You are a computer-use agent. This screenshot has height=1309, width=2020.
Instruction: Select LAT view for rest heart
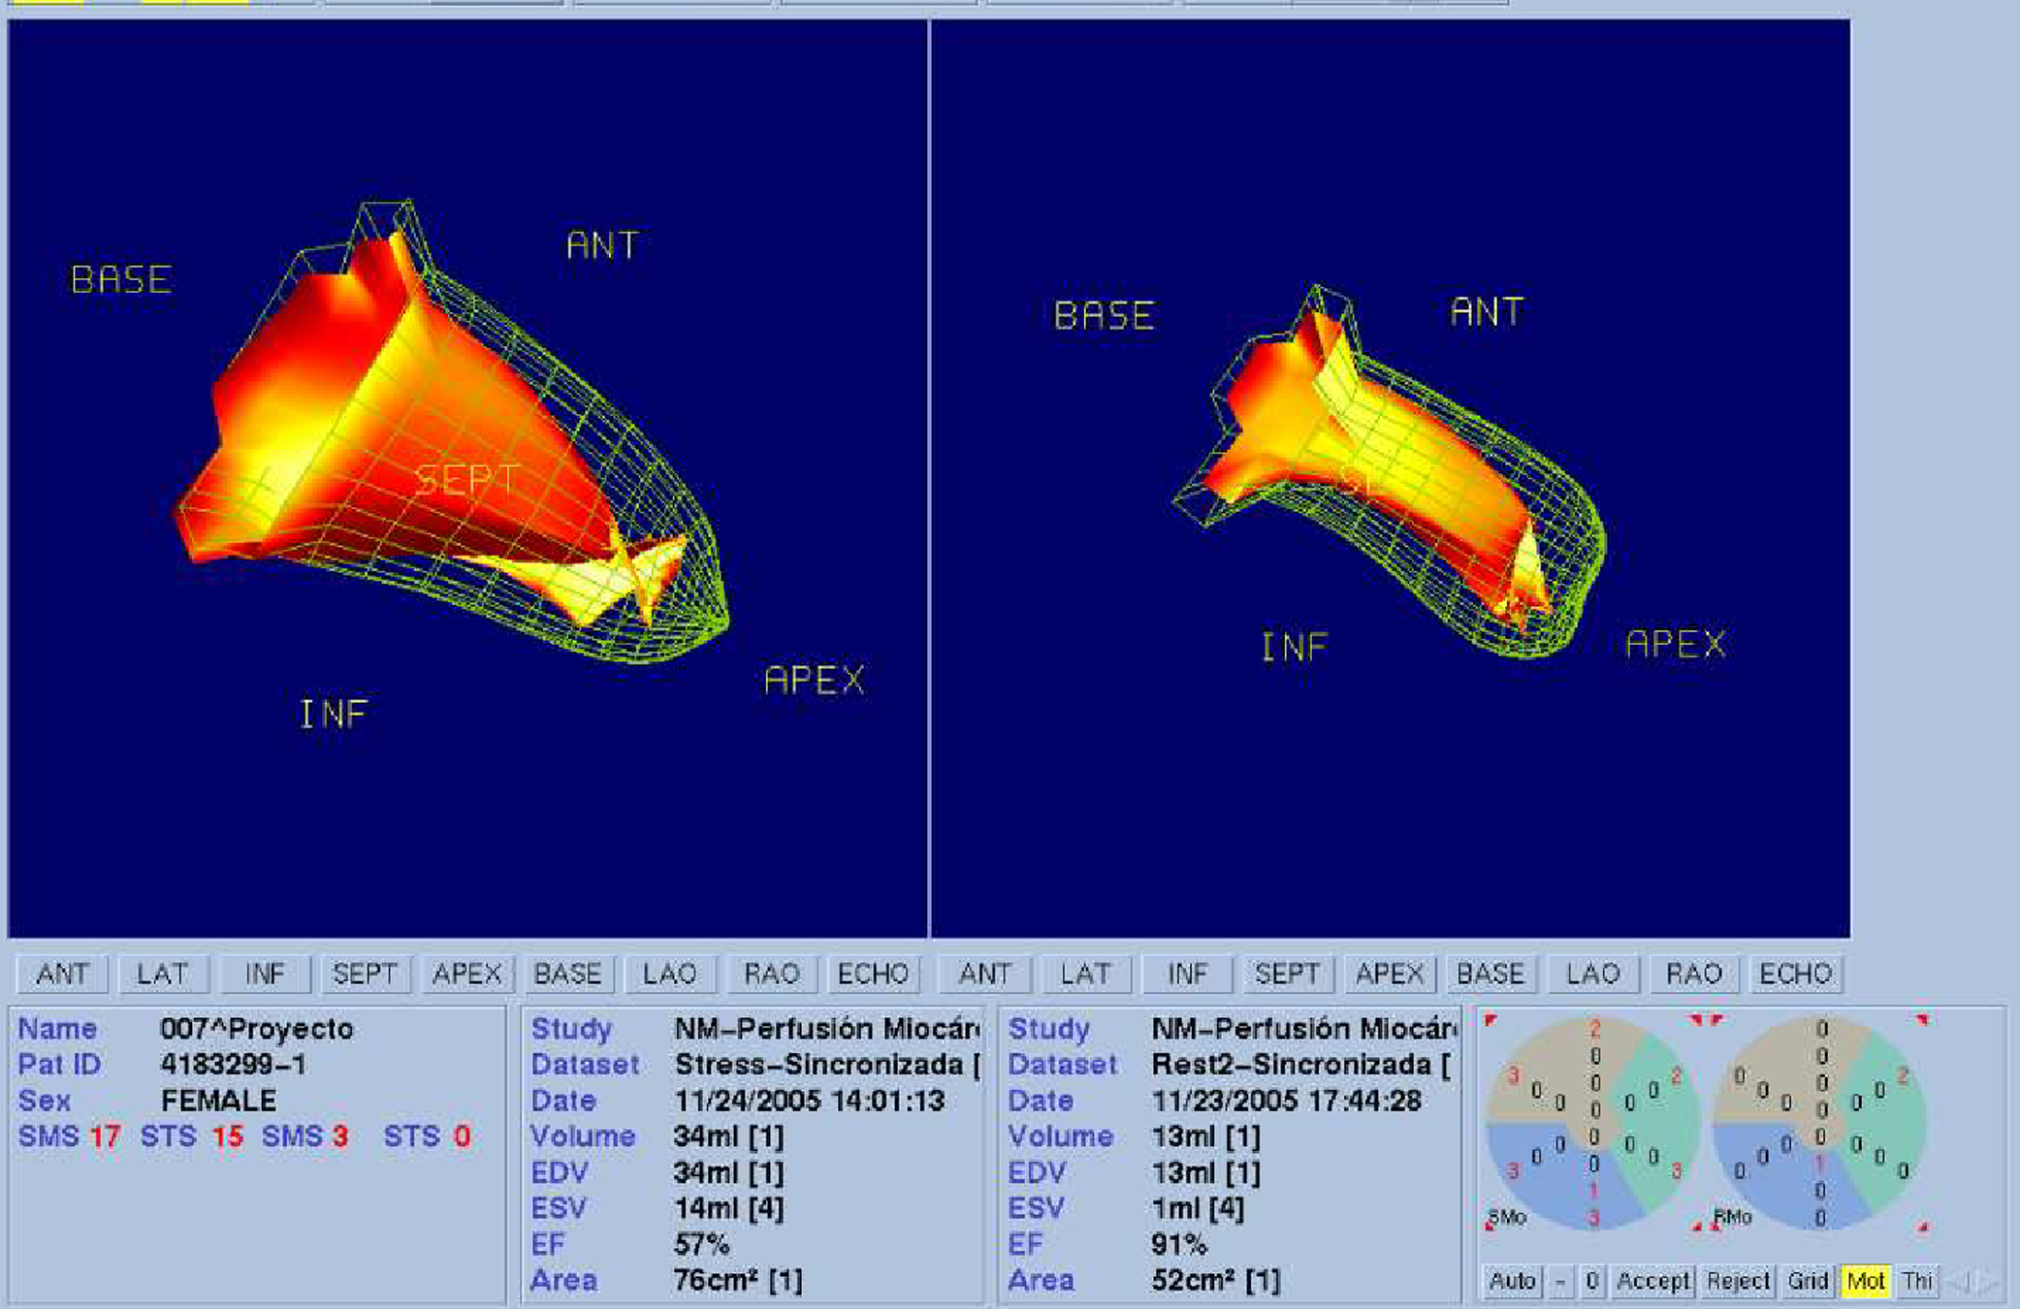click(1084, 974)
